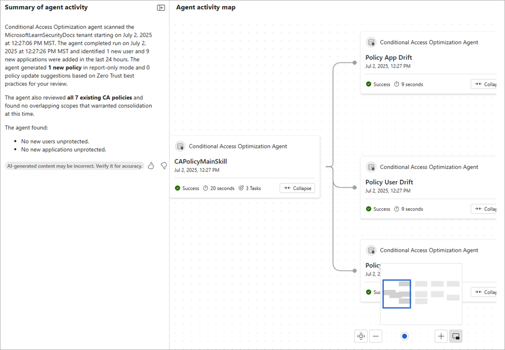Viewport: 505px width, 350px height.
Task: Click the 3 Tasks icon on CAPolicyMainSkill
Action: pyautogui.click(x=241, y=188)
